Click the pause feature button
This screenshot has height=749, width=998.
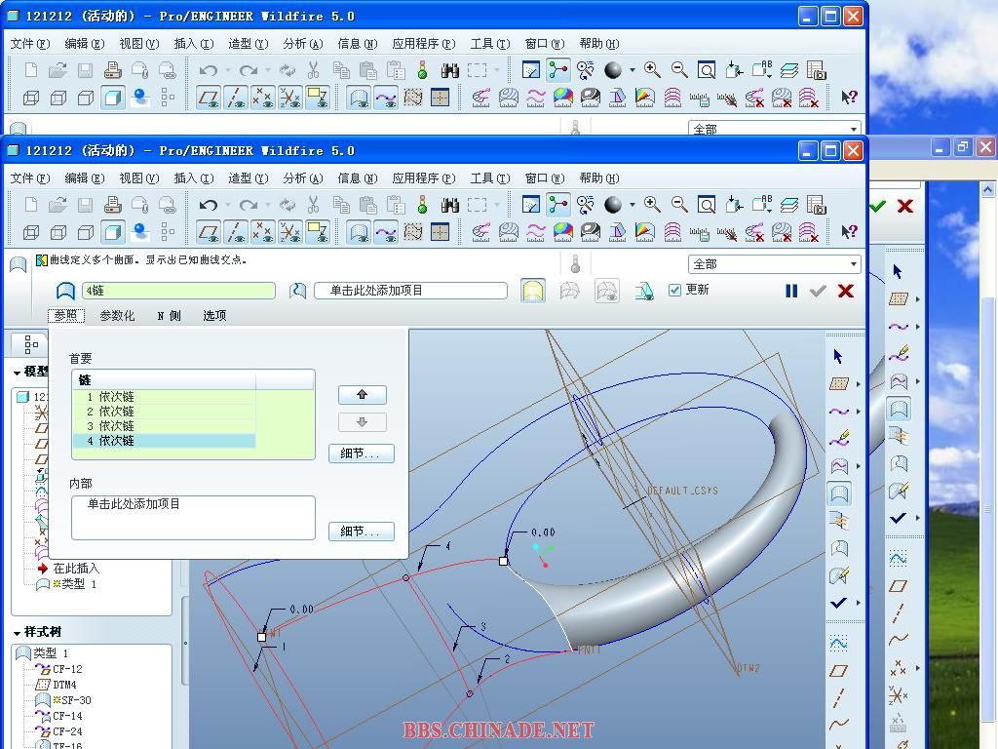[791, 291]
